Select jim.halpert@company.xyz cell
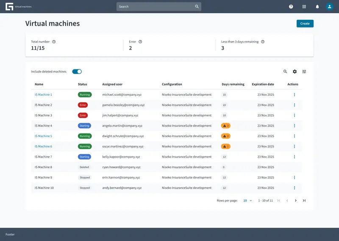The image size is (339, 241). tap(120, 116)
